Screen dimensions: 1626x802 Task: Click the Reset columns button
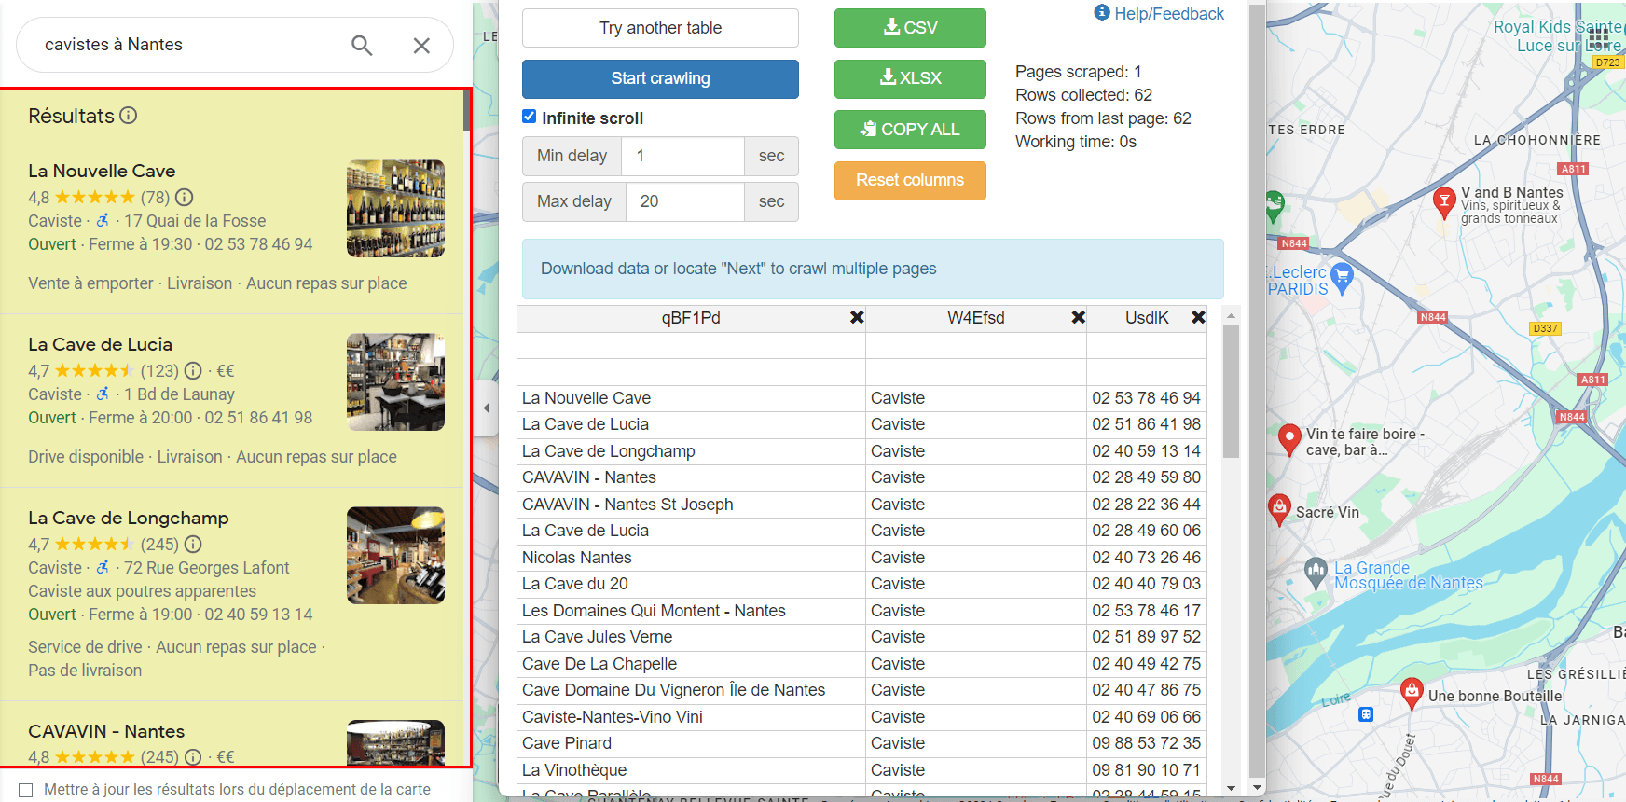[909, 180]
